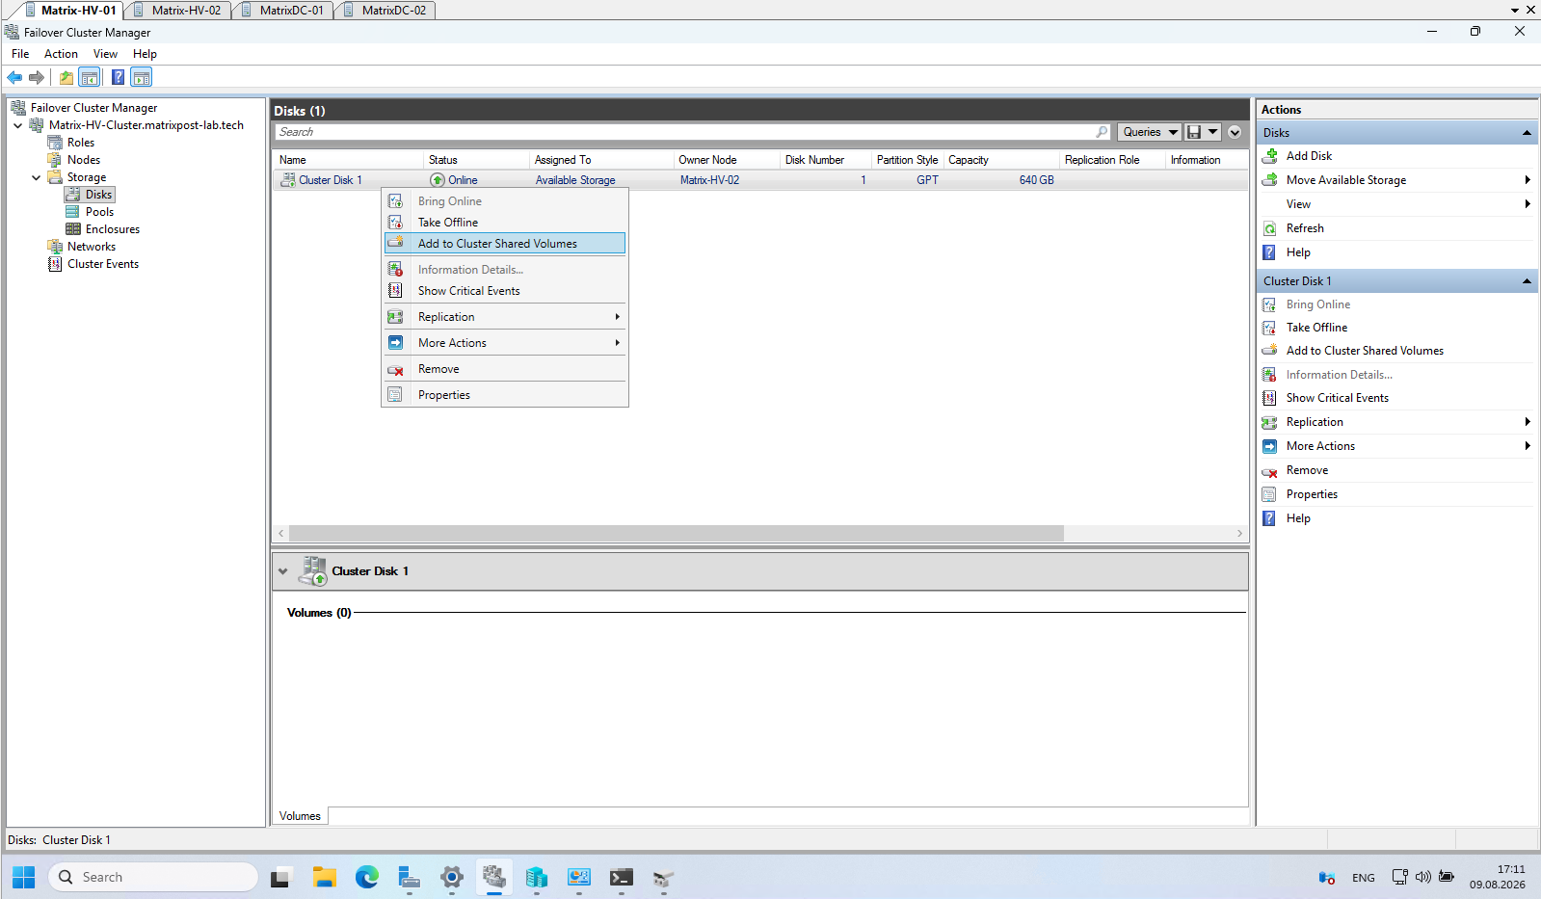Collapse the Disks section in the Actions pane
This screenshot has width=1541, height=899.
[x=1527, y=133]
